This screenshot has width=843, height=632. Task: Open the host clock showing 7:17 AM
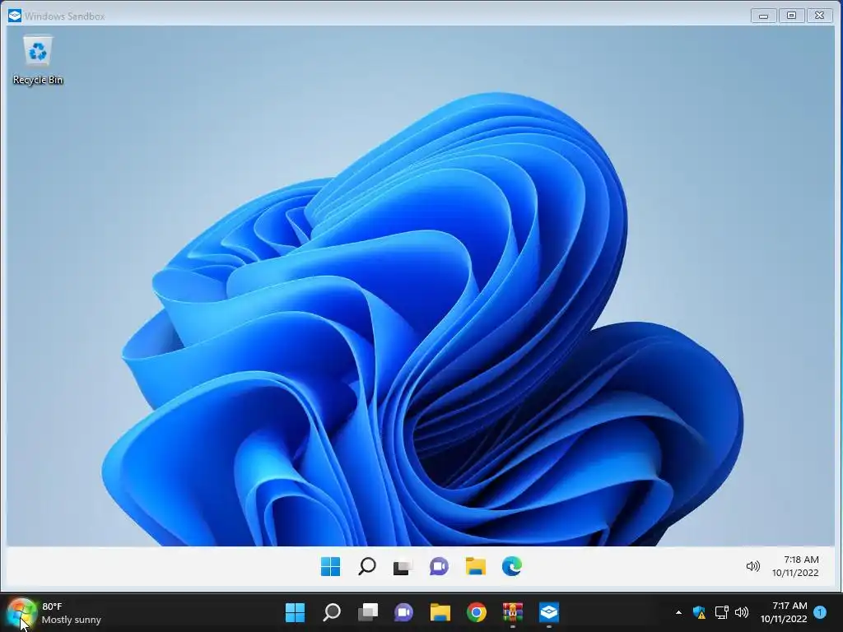point(784,612)
